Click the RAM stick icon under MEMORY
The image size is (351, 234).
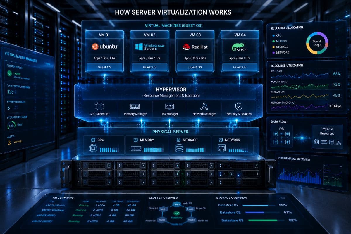(136, 149)
